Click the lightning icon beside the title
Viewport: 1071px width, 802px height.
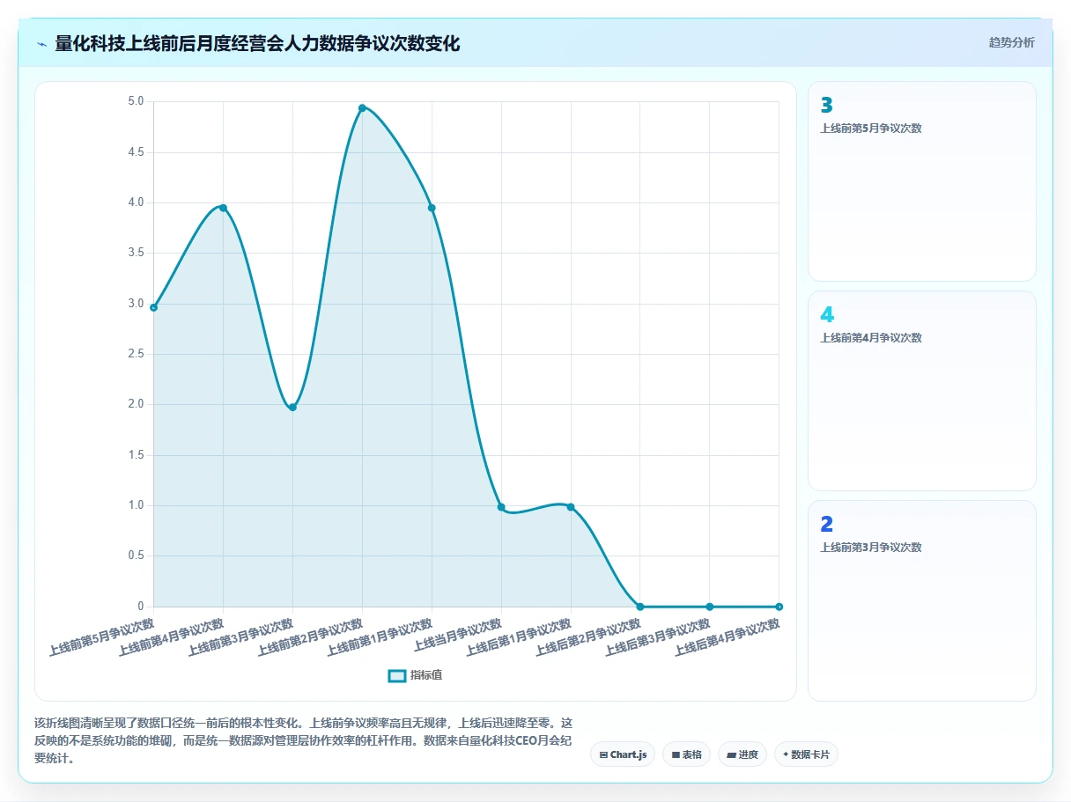pyautogui.click(x=41, y=44)
